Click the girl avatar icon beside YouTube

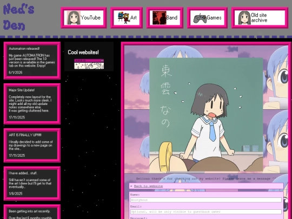click(x=74, y=18)
